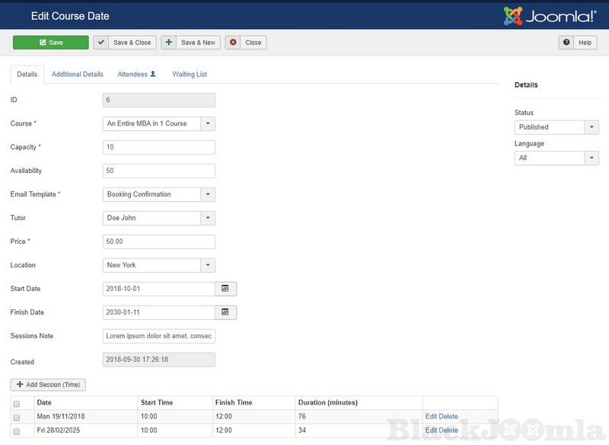The height and width of the screenshot is (445, 609).
Task: Click into the Capacity input field
Action: [x=158, y=147]
